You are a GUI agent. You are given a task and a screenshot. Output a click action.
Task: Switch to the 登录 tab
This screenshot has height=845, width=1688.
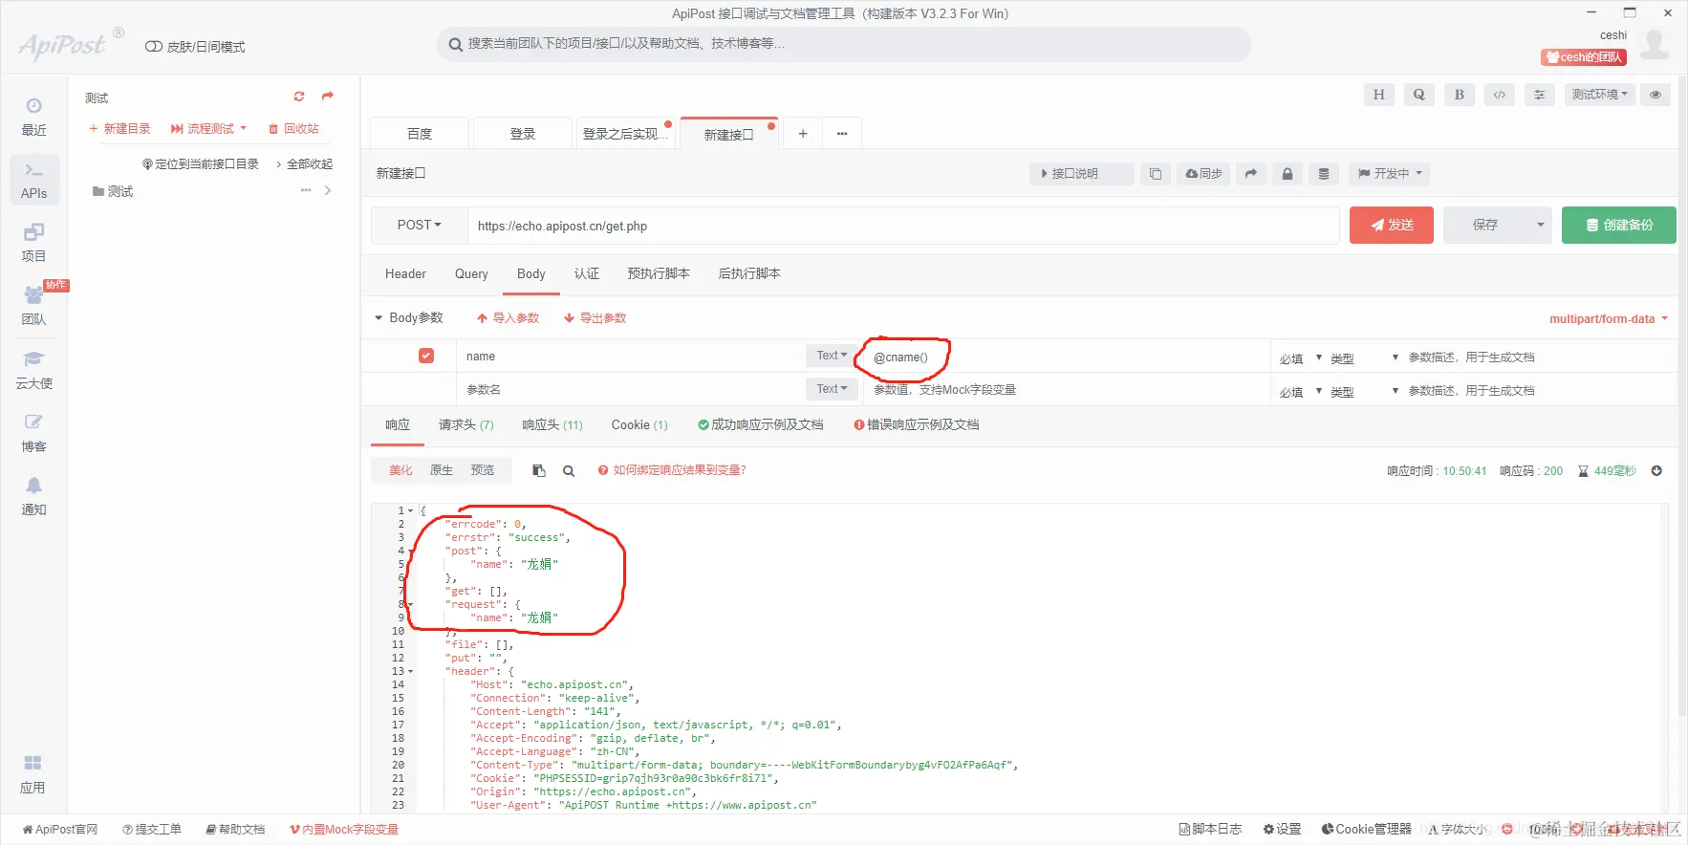click(523, 134)
